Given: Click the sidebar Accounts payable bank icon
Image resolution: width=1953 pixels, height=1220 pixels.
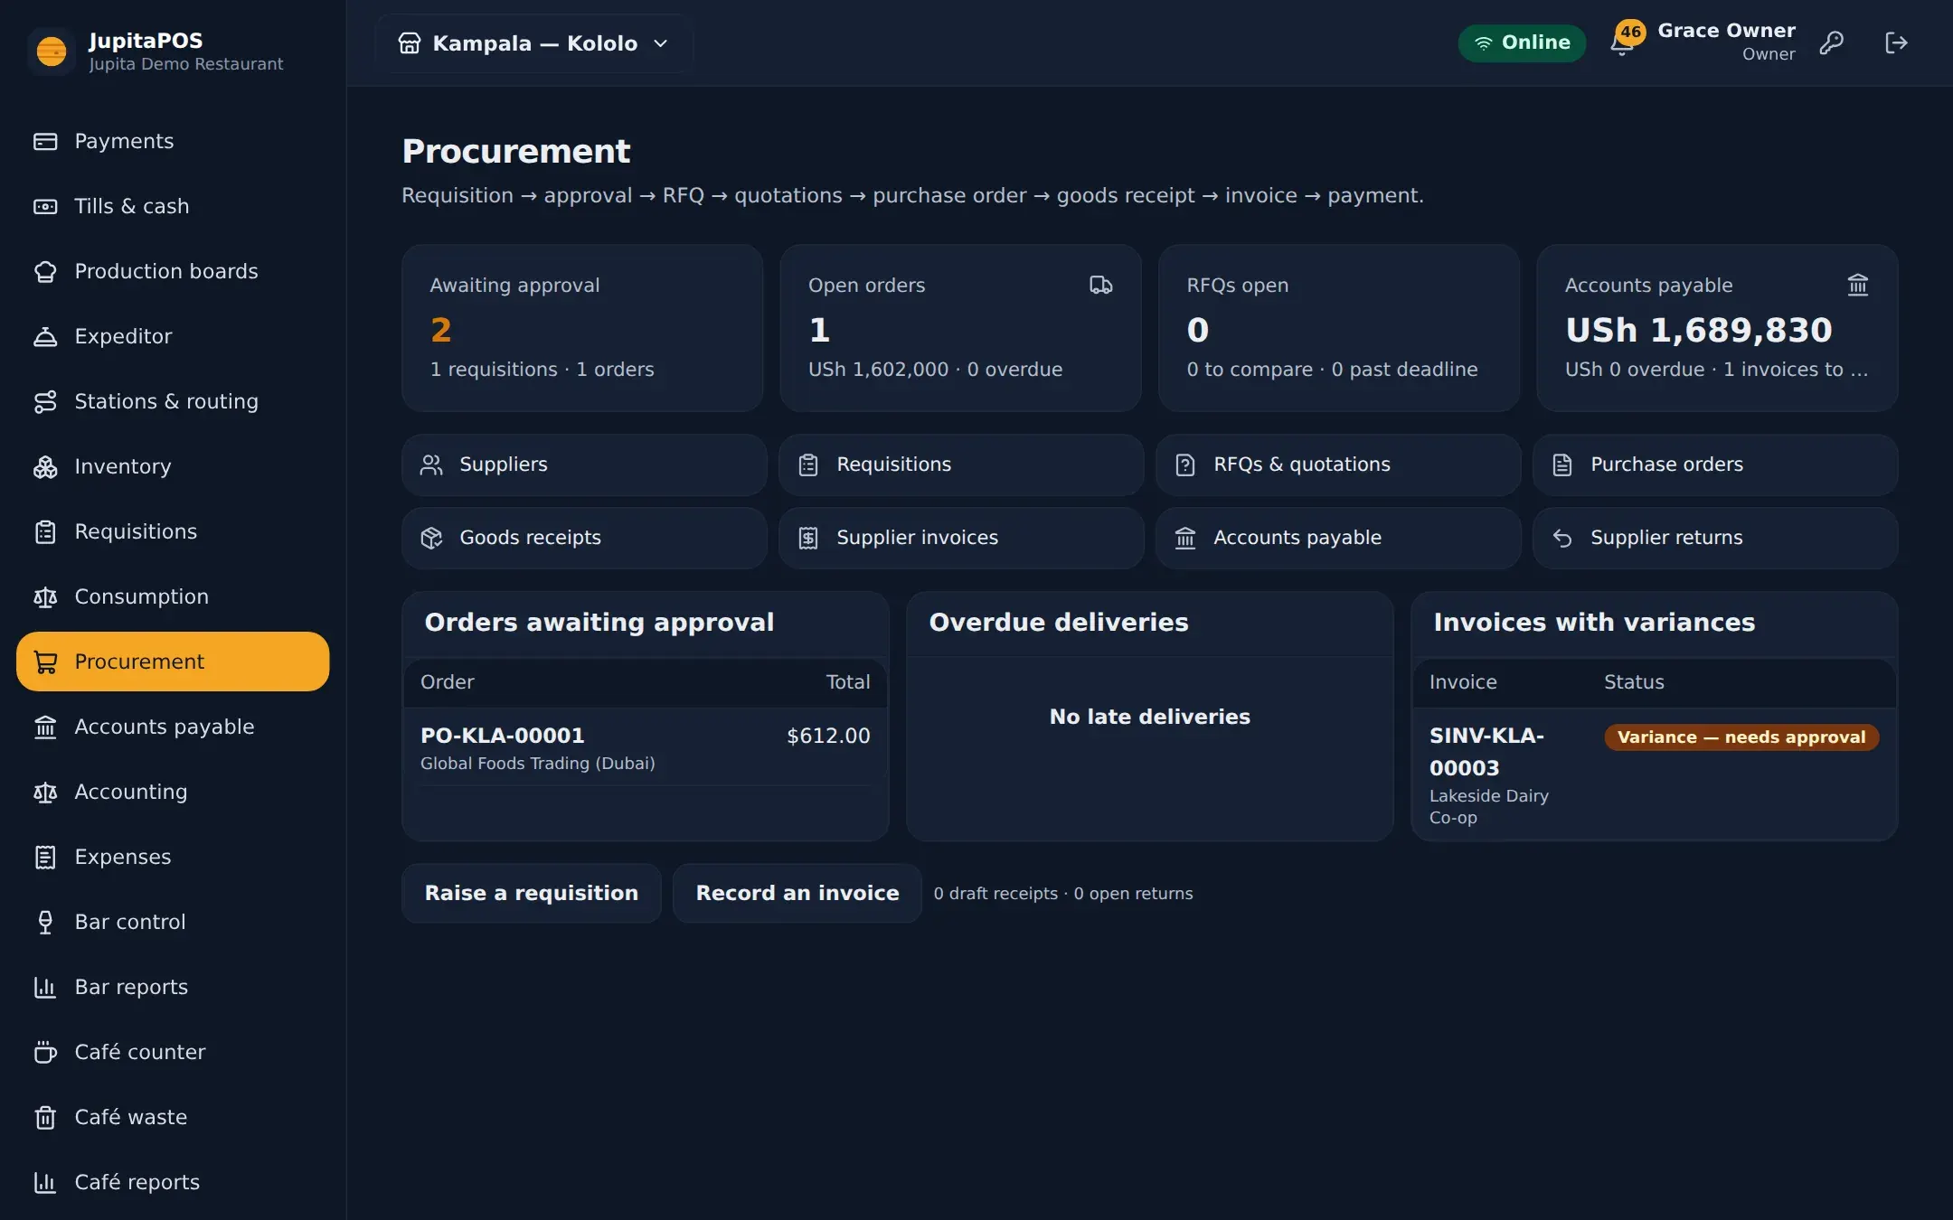Looking at the screenshot, I should [45, 727].
